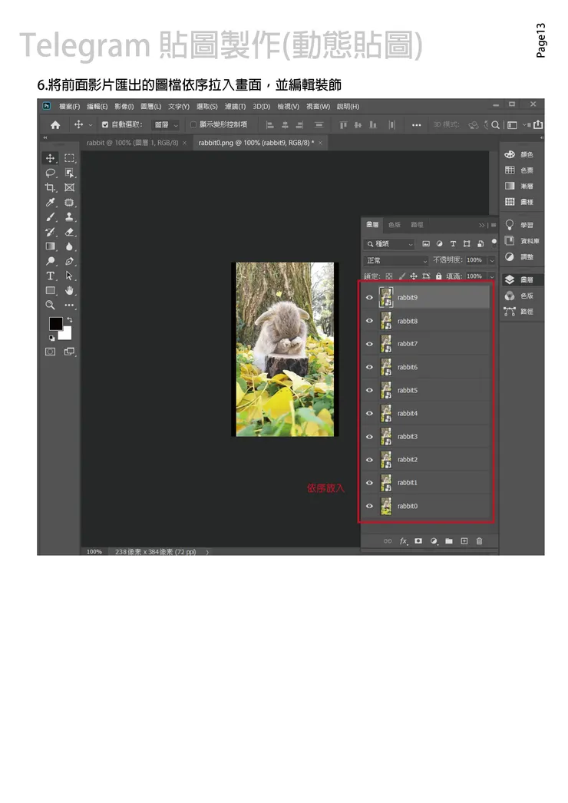
Task: Hide the rabbit7 layer
Action: [369, 344]
